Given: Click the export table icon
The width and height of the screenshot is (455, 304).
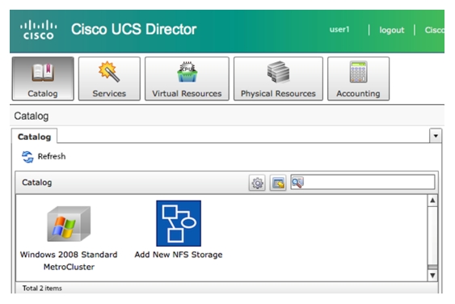Looking at the screenshot, I should (278, 183).
